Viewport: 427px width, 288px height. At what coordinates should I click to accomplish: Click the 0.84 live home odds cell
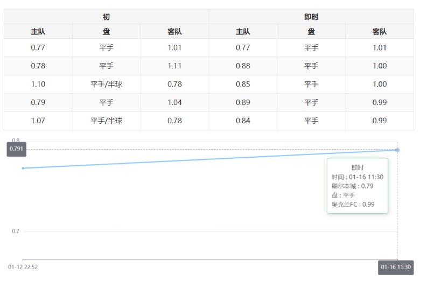coord(243,121)
